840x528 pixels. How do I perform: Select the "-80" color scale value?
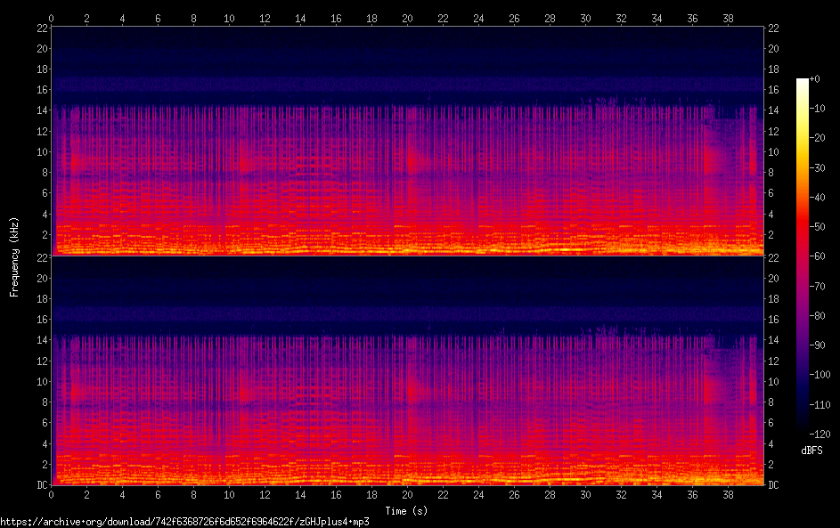(818, 315)
